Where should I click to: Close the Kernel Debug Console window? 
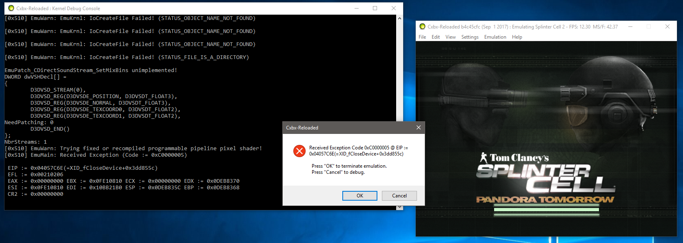[393, 8]
